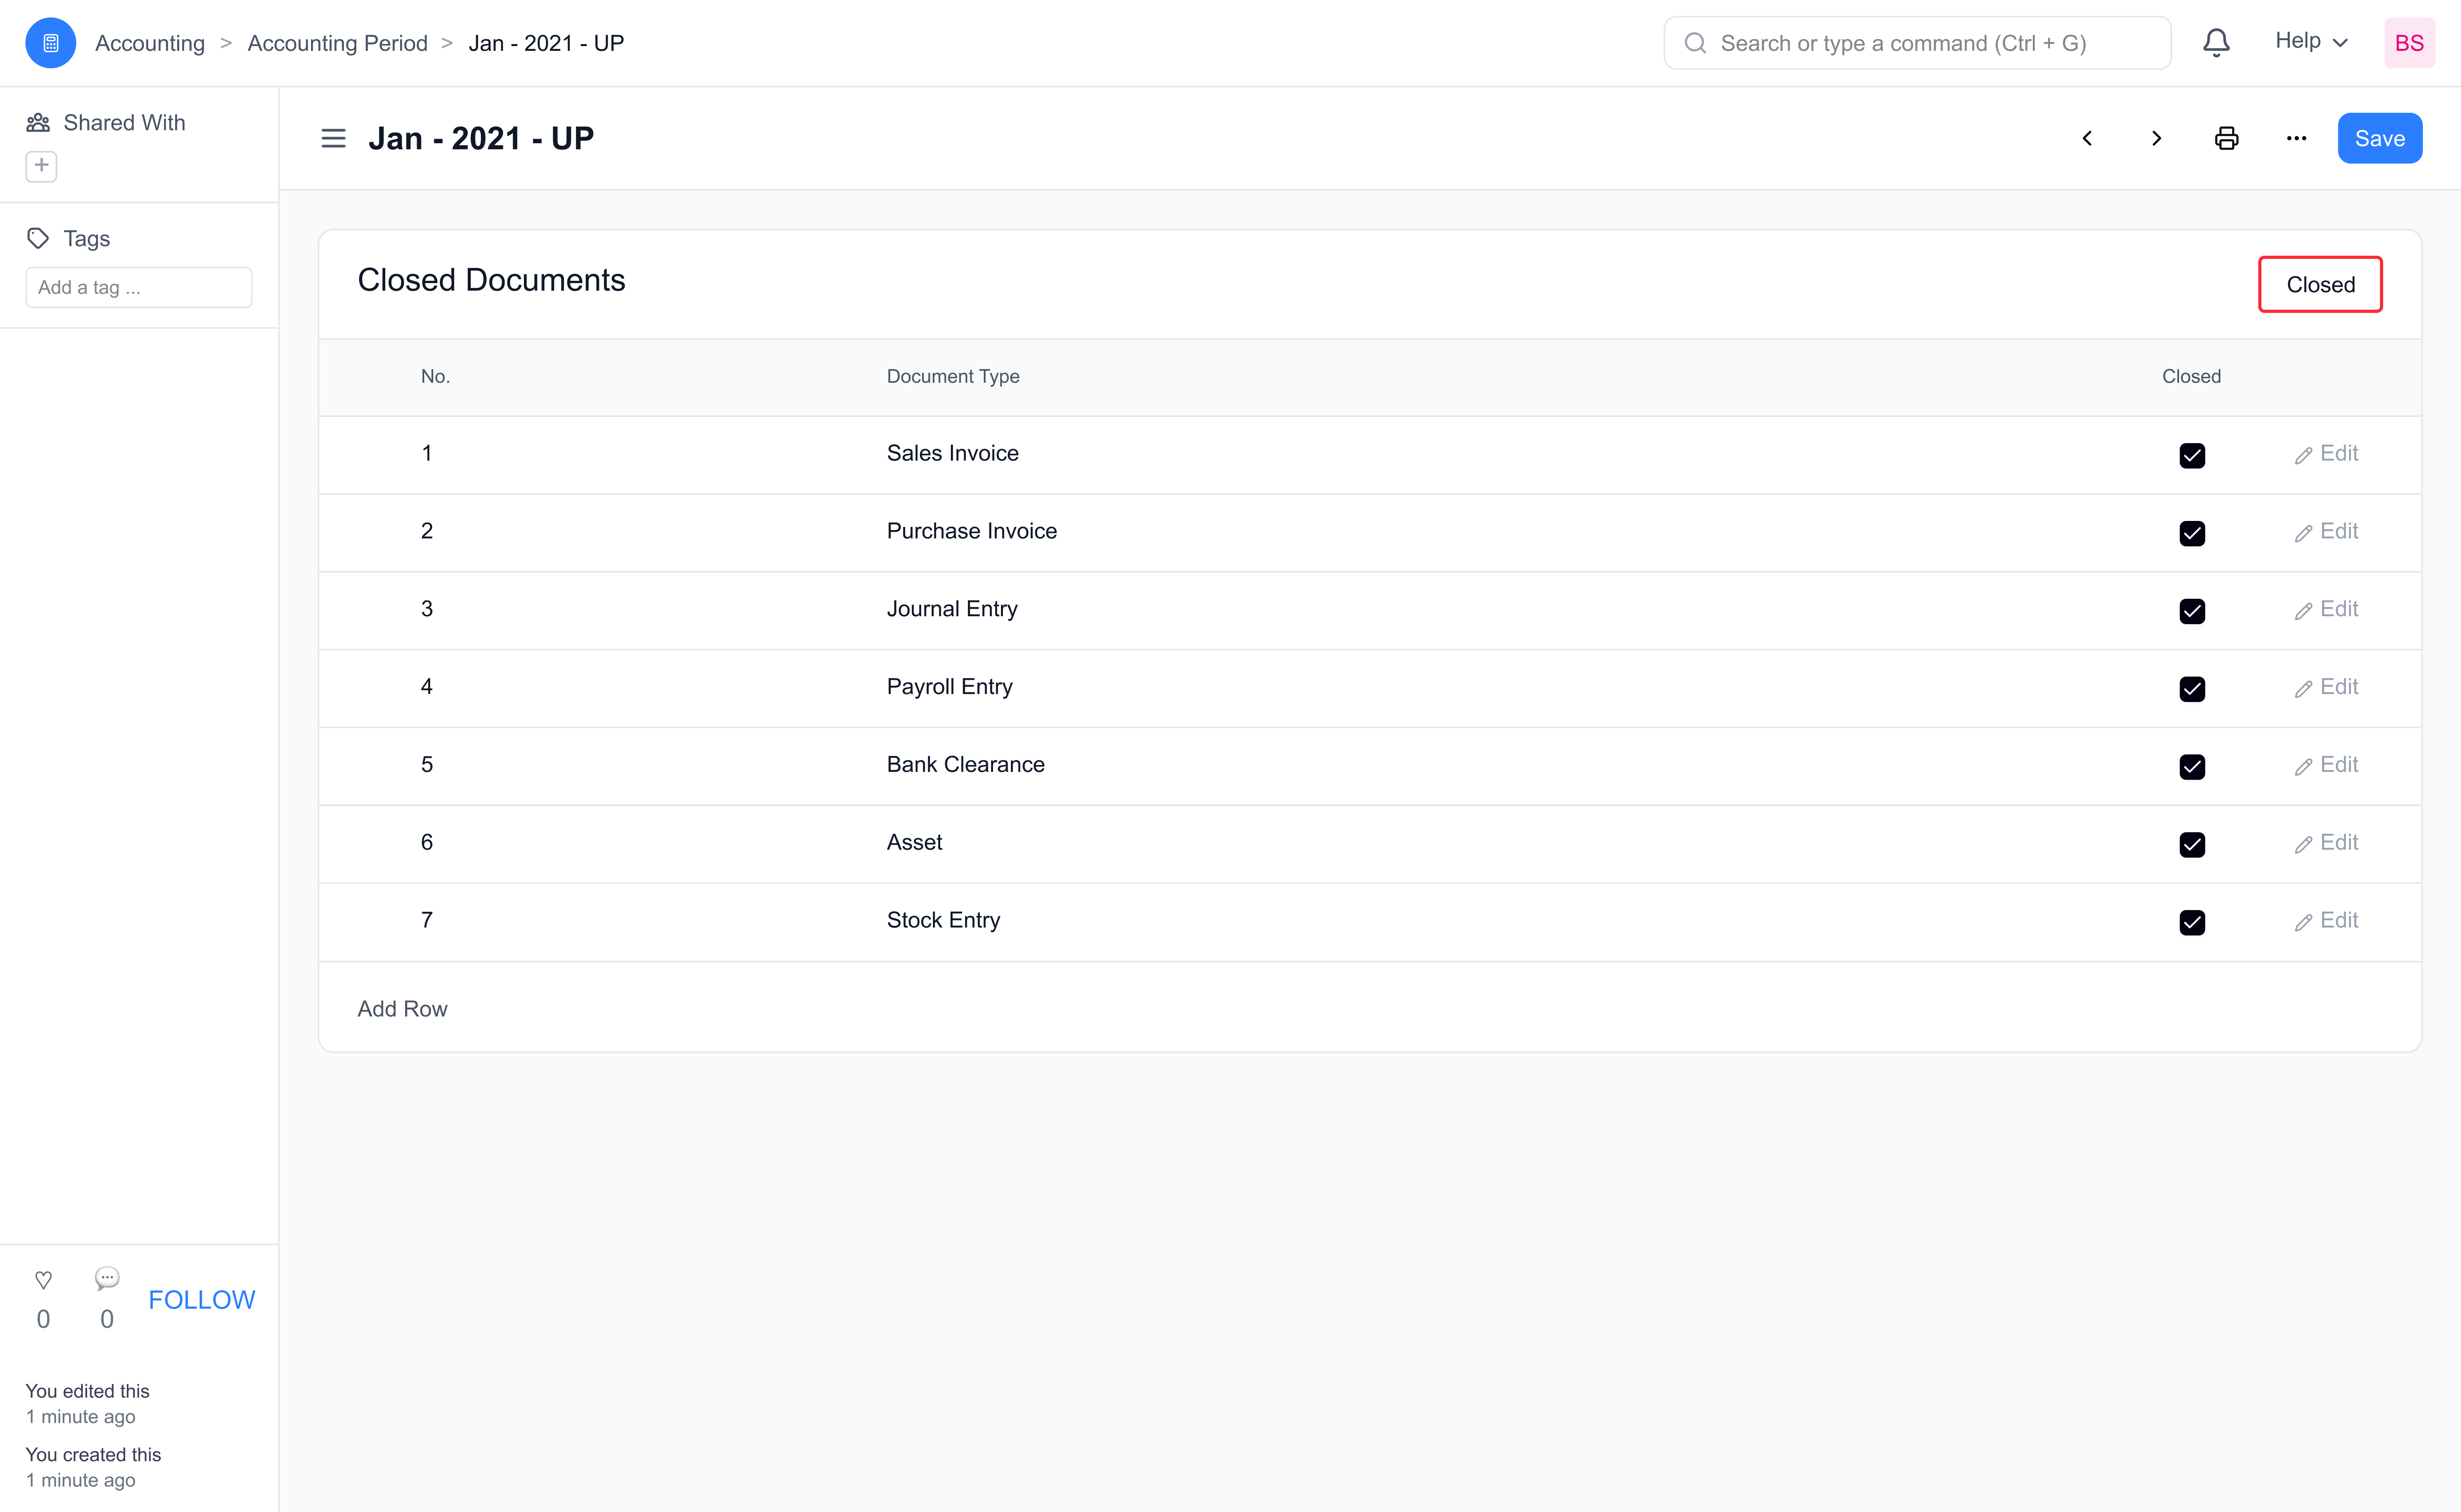2461x1512 pixels.
Task: Focus the Add a tag field
Action: [138, 287]
